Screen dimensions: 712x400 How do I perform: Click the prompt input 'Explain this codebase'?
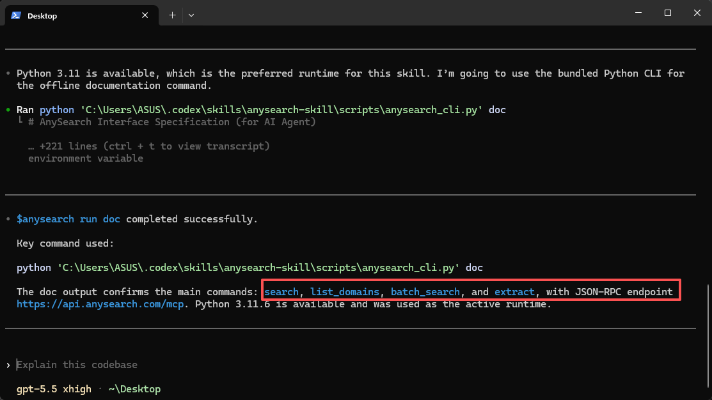[x=77, y=365]
